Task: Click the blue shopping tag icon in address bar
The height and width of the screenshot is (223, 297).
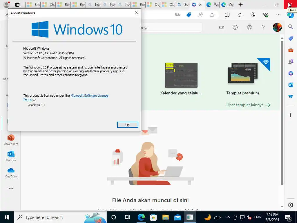Action: [x=189, y=15]
